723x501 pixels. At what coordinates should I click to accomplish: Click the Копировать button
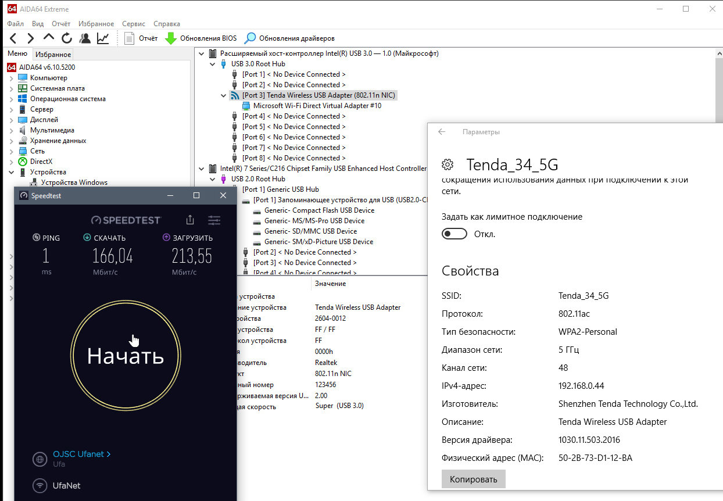point(473,479)
